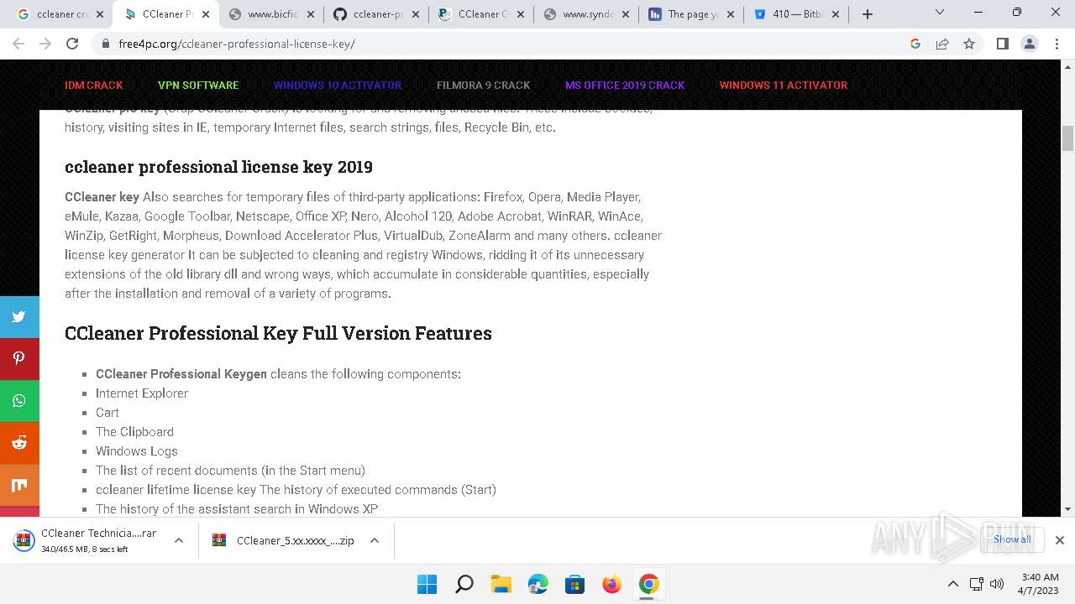1075x604 pixels.
Task: Open FILMORA 9 CRACK menu link
Action: (x=483, y=85)
